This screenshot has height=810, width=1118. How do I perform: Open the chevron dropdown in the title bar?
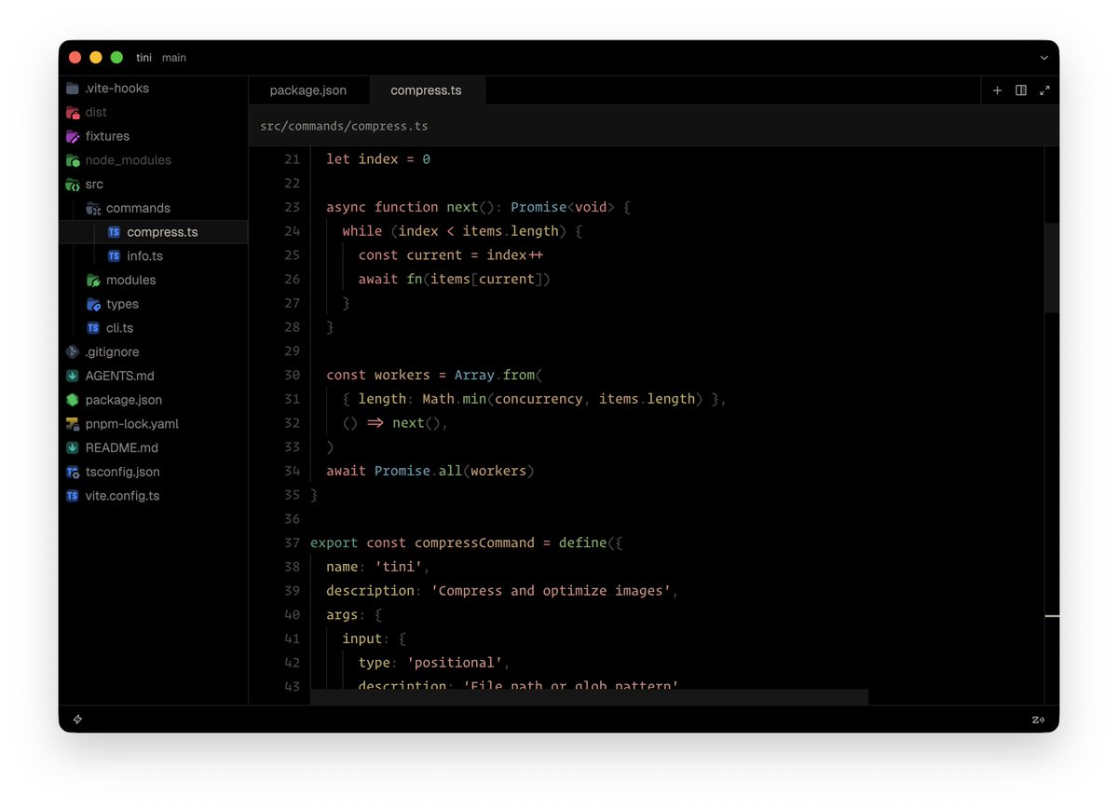pos(1044,58)
